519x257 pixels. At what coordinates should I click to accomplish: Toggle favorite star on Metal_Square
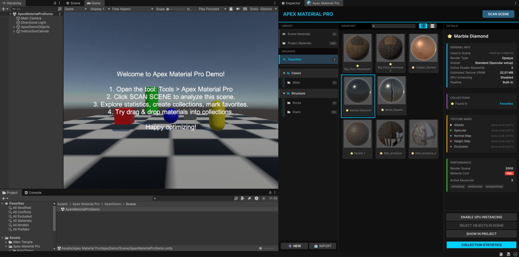click(x=382, y=110)
